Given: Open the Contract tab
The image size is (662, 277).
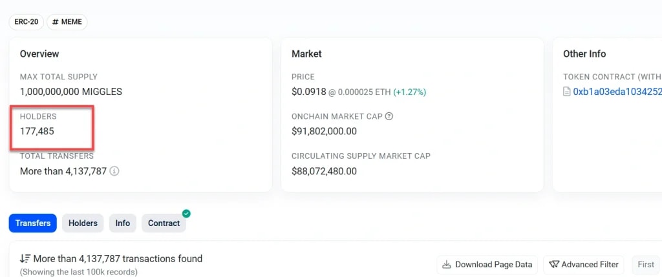Looking at the screenshot, I should tap(164, 223).
